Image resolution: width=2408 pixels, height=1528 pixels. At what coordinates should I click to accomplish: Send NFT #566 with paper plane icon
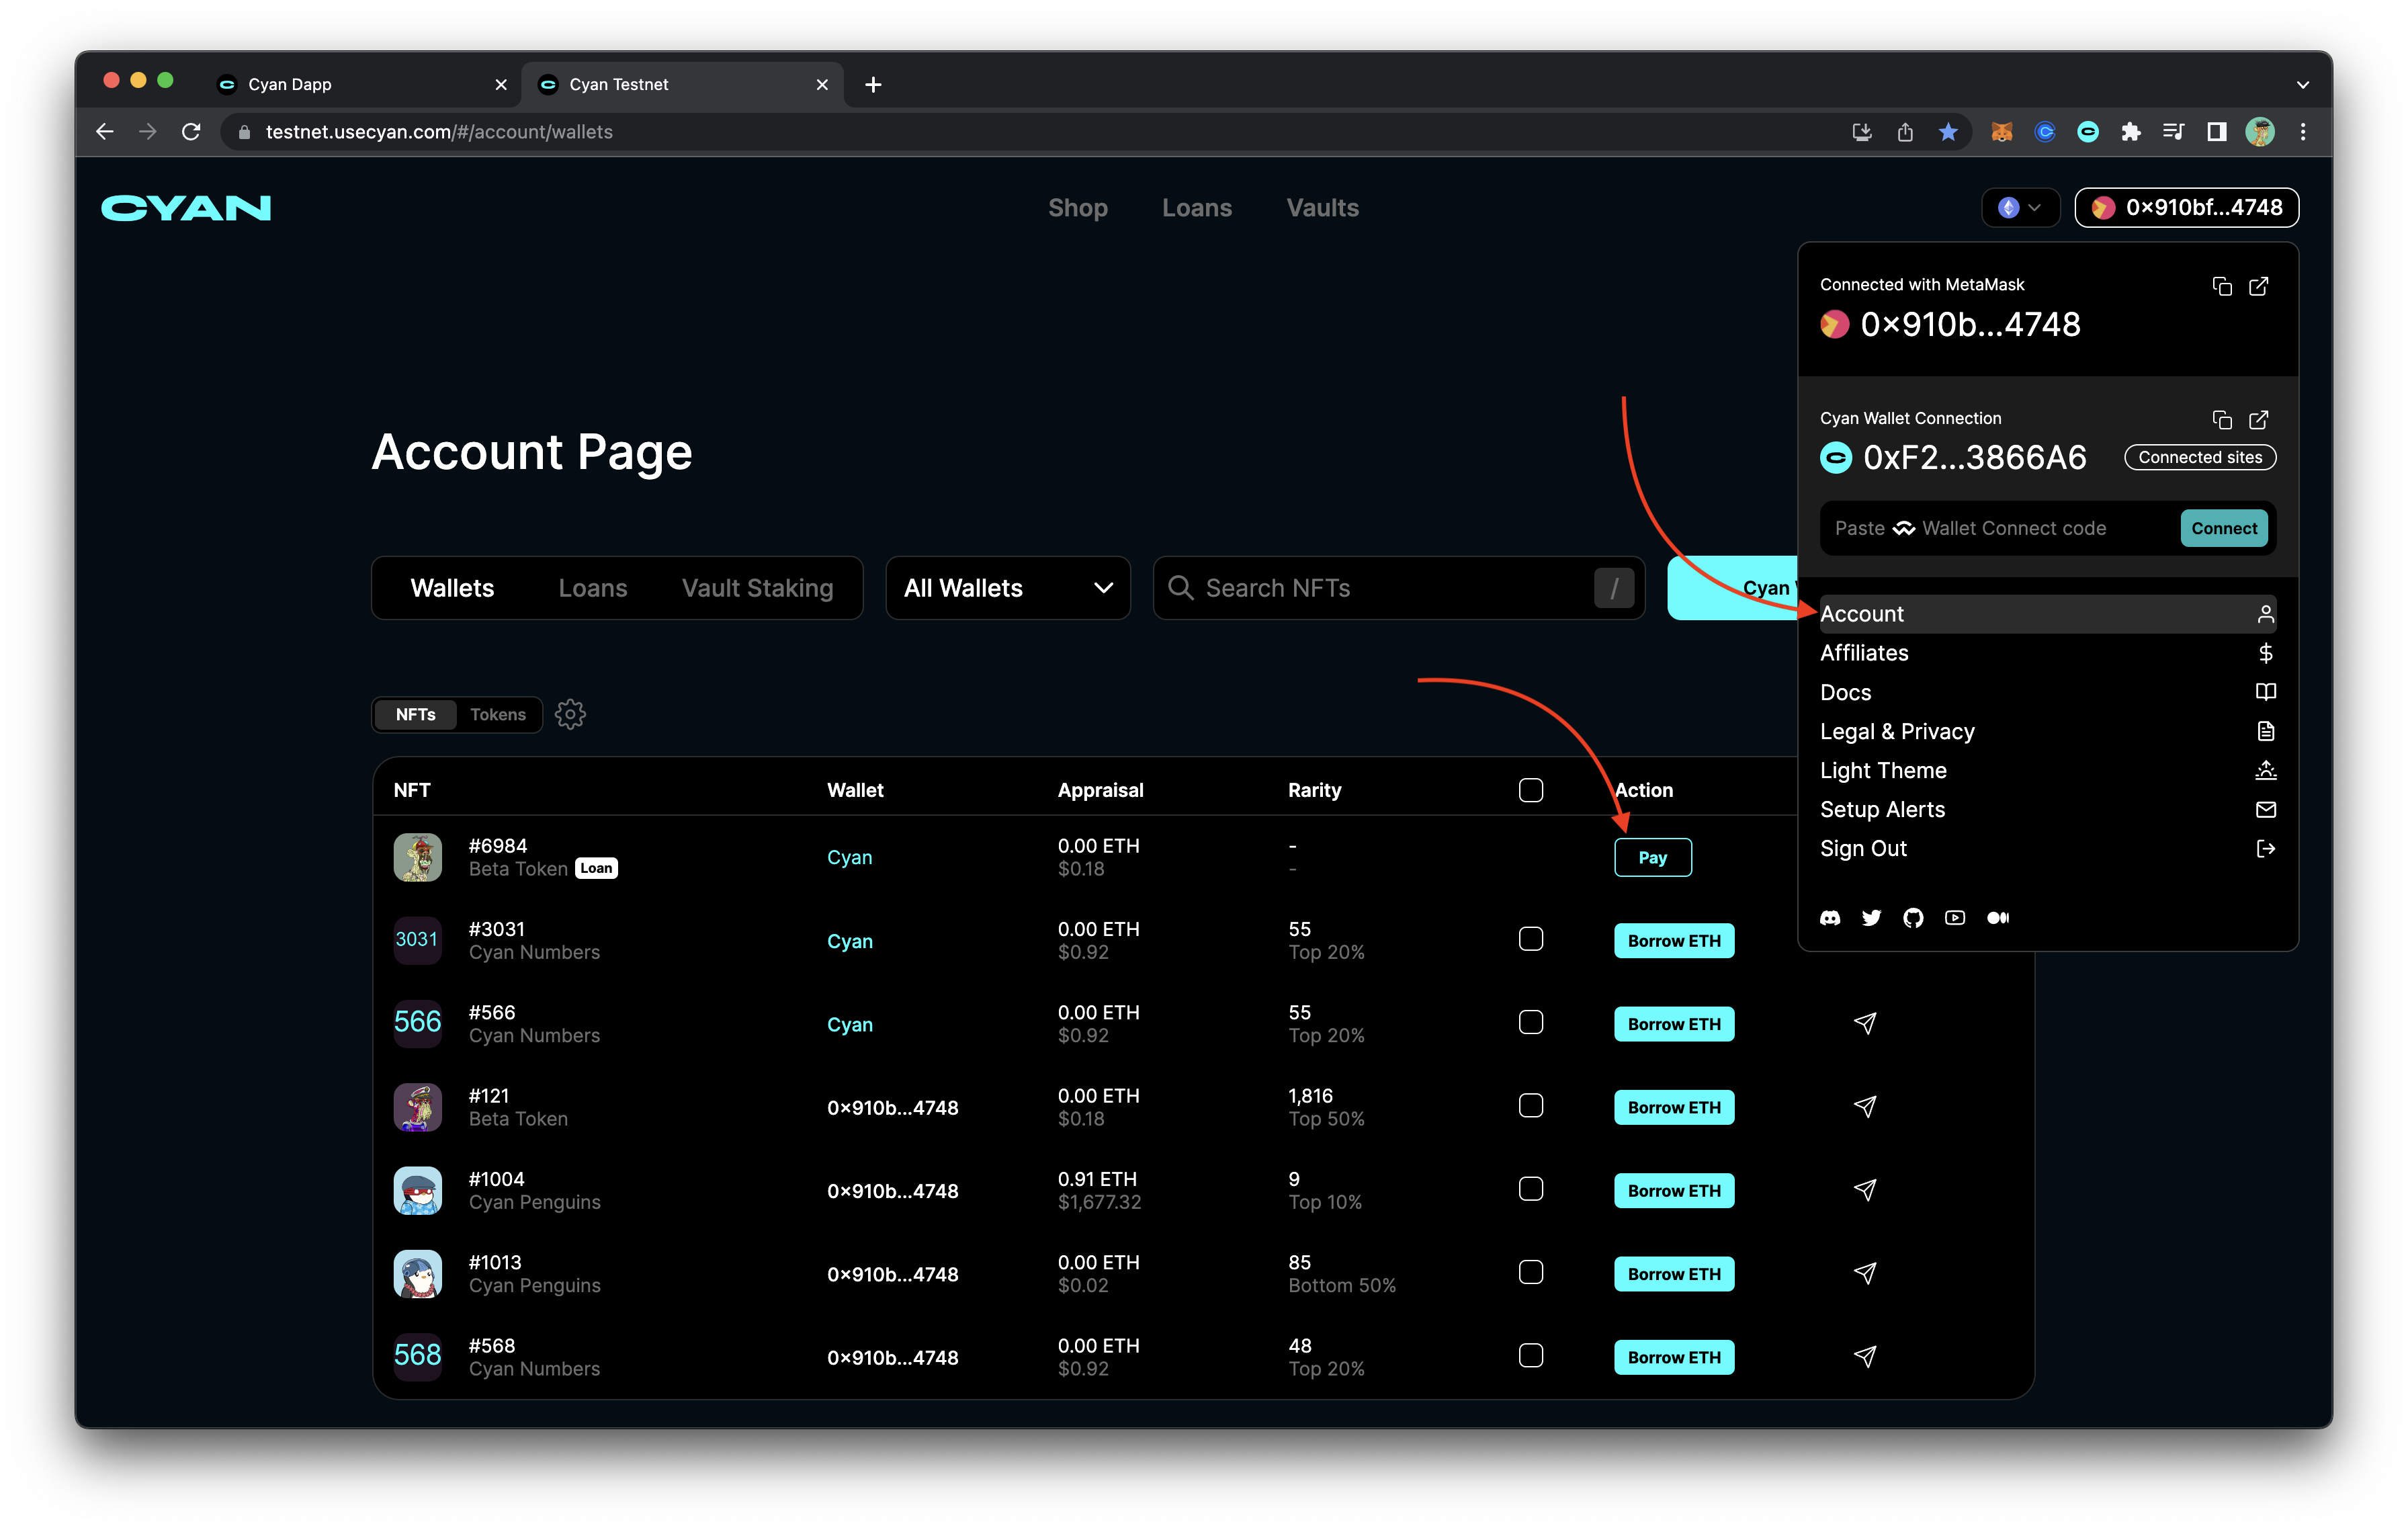(1865, 1023)
